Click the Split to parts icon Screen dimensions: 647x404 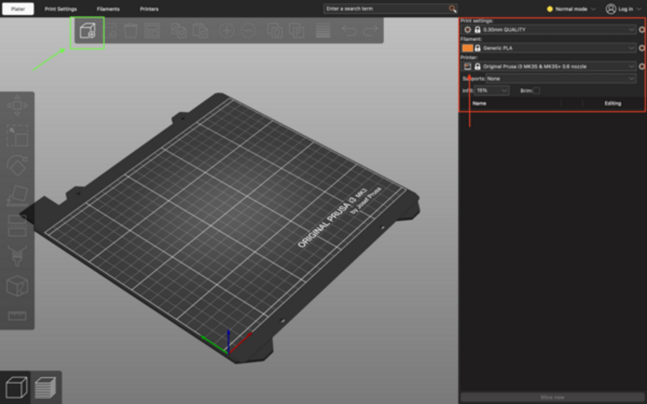[296, 31]
